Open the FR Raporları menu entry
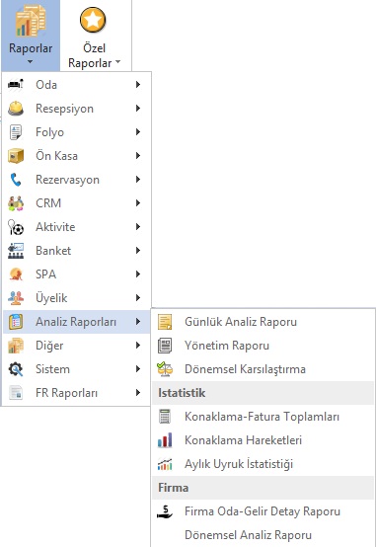Screen dimensions: 376x547 (x=77, y=393)
